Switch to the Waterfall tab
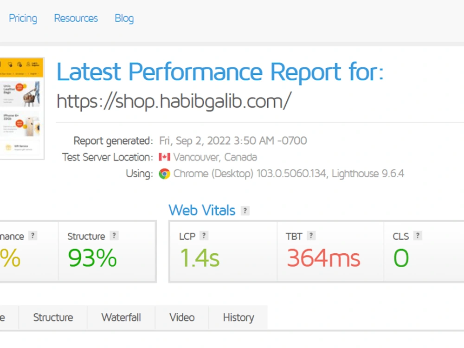This screenshot has width=464, height=348. click(121, 317)
